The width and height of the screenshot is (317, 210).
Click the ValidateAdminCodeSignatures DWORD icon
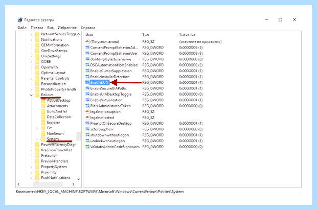point(87,147)
